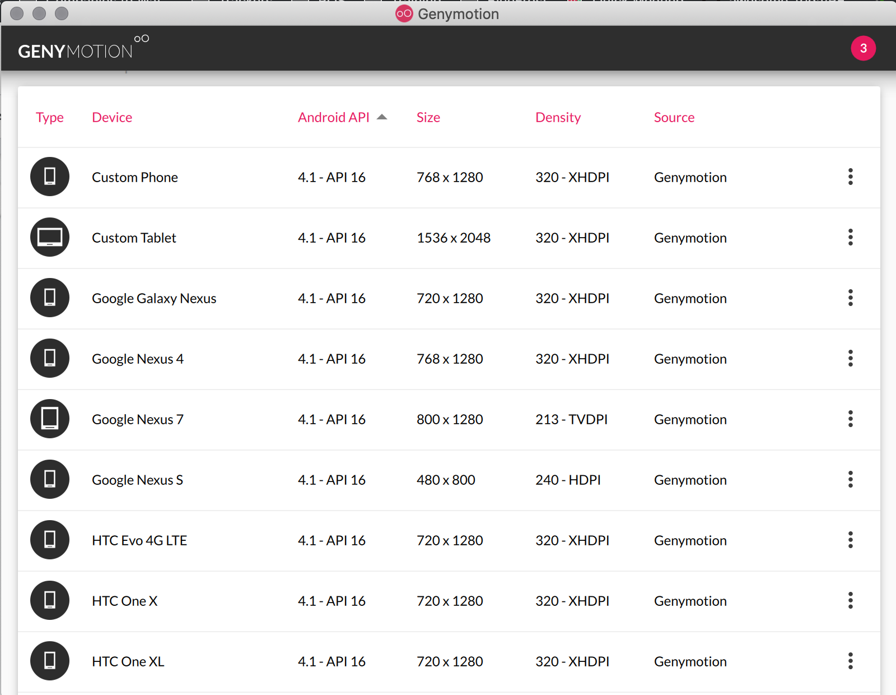Click the Google Galaxy Nexus phone icon

[x=50, y=298]
